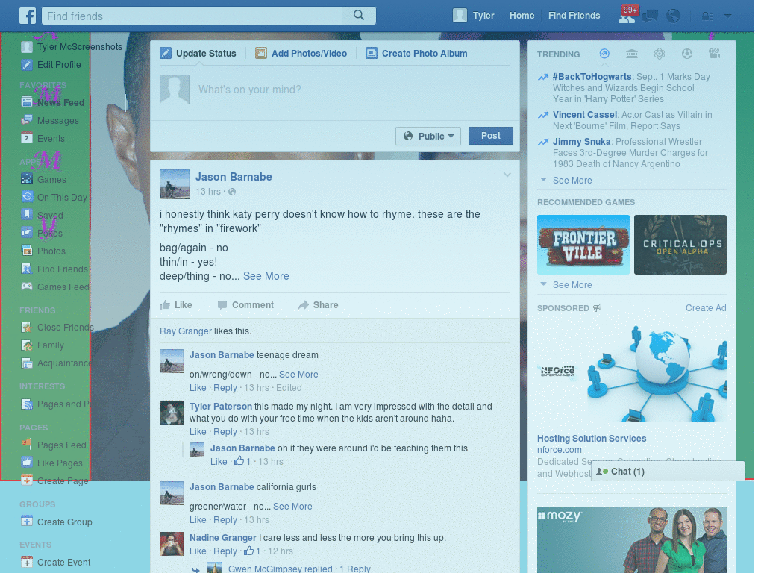Like Tyler Paterson's comment
The image size is (764, 573).
(x=198, y=432)
